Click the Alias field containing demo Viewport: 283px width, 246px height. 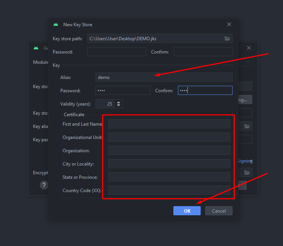click(164, 77)
